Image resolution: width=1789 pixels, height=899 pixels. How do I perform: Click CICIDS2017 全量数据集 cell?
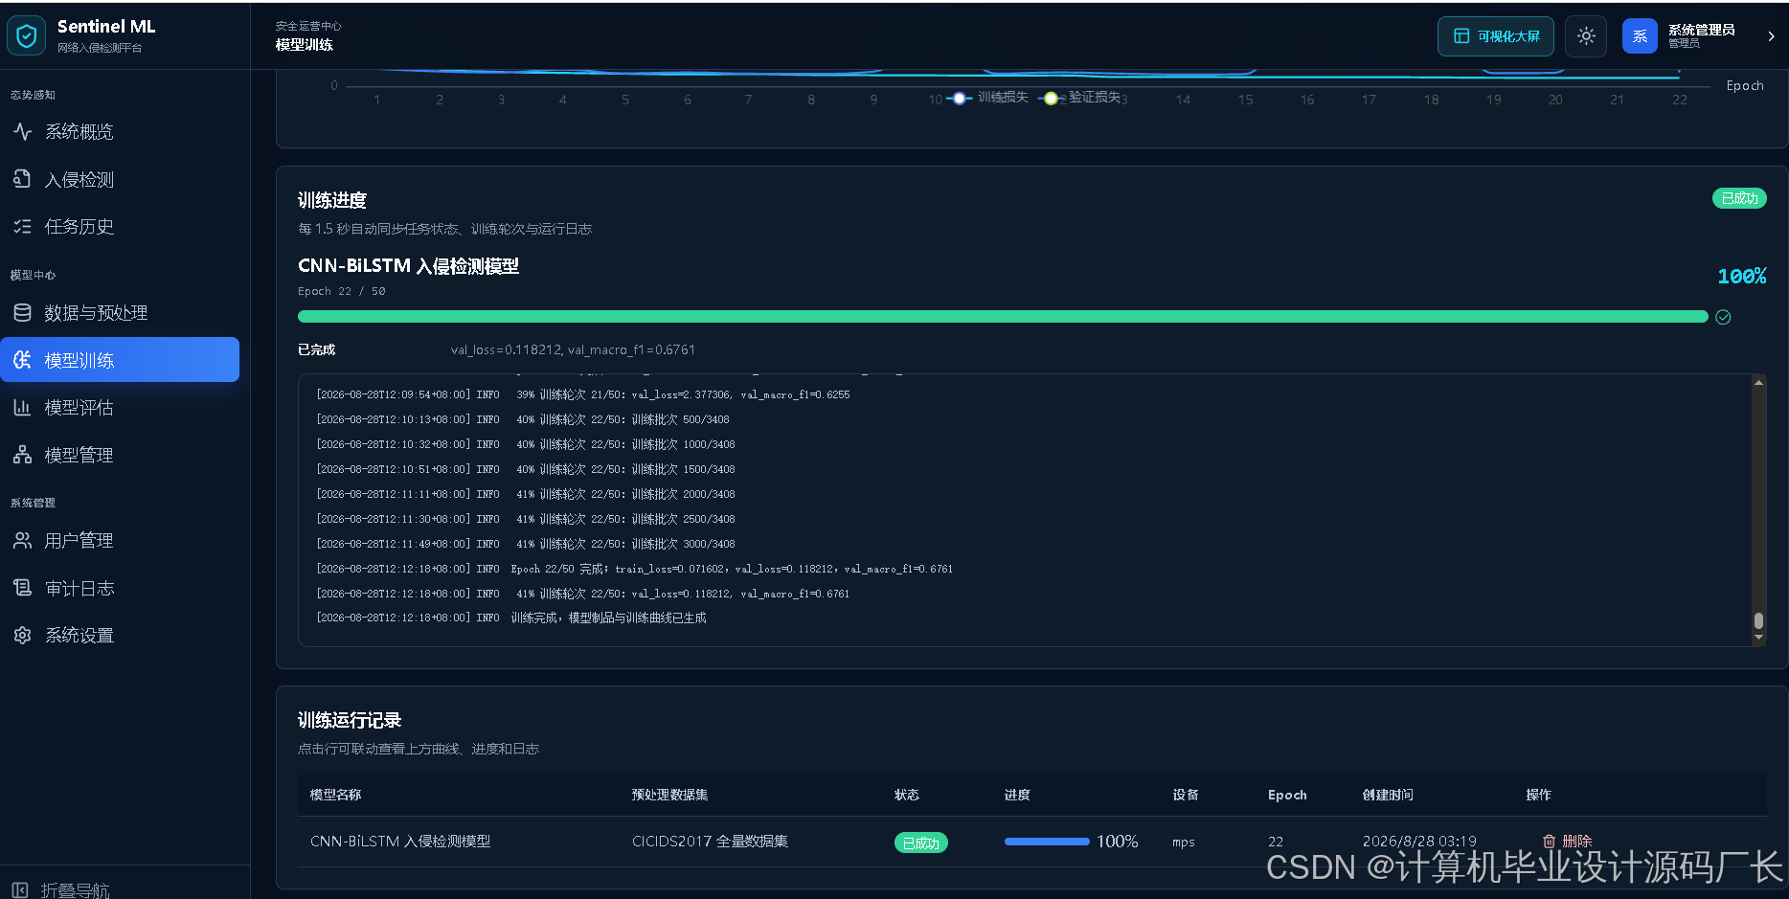coord(710,842)
